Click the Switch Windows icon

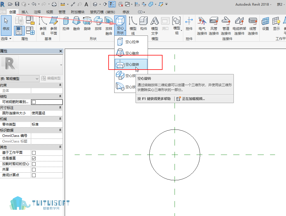point(127,4)
